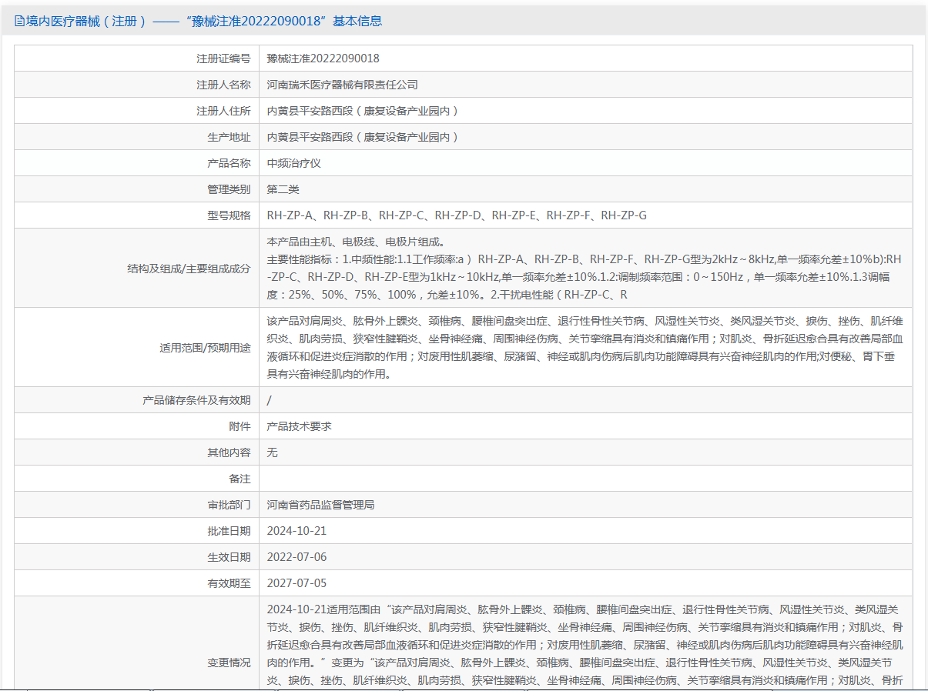Click the model list starting with RH-ZP-A
The width and height of the screenshot is (928, 691).
pyautogui.click(x=456, y=215)
